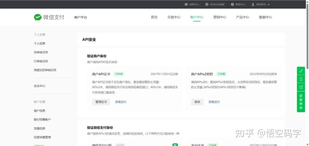309x146 pixels.
Task: Open 待审核任务 in sidebar
Action: 41,52
